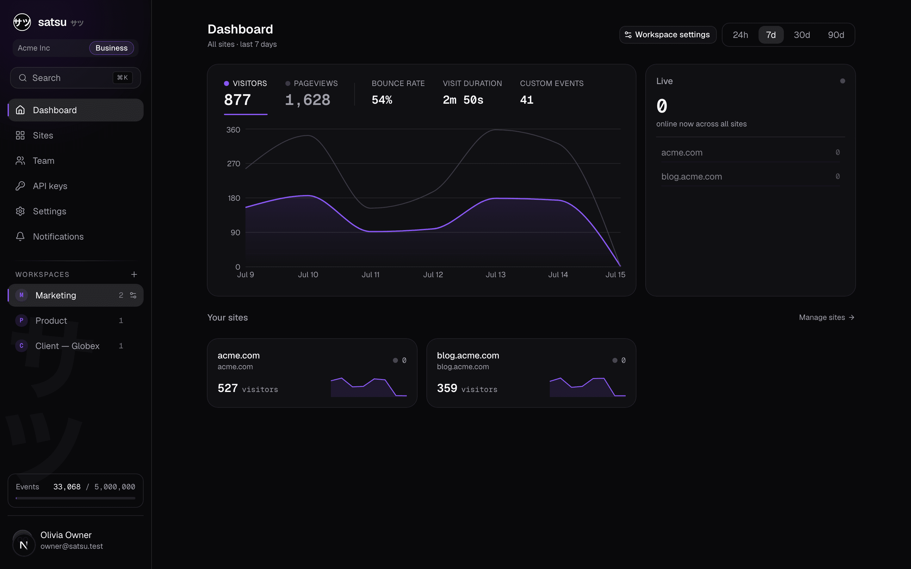
Task: Click owner@satsu.test email text
Action: (x=71, y=546)
